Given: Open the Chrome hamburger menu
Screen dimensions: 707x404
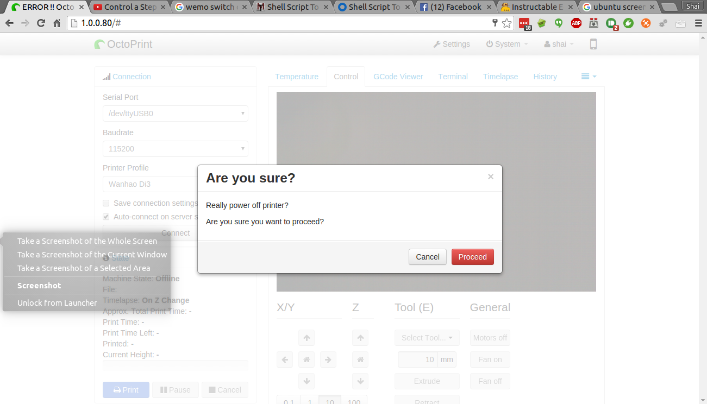Looking at the screenshot, I should tap(698, 23).
